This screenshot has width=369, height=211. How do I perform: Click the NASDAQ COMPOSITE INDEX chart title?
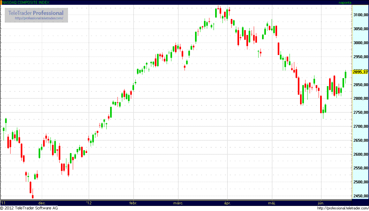pos(26,2)
